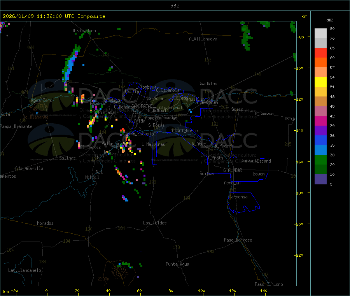350x296 pixels.
Task: Click the G_ALVEAR map label
Action: pos(233,170)
